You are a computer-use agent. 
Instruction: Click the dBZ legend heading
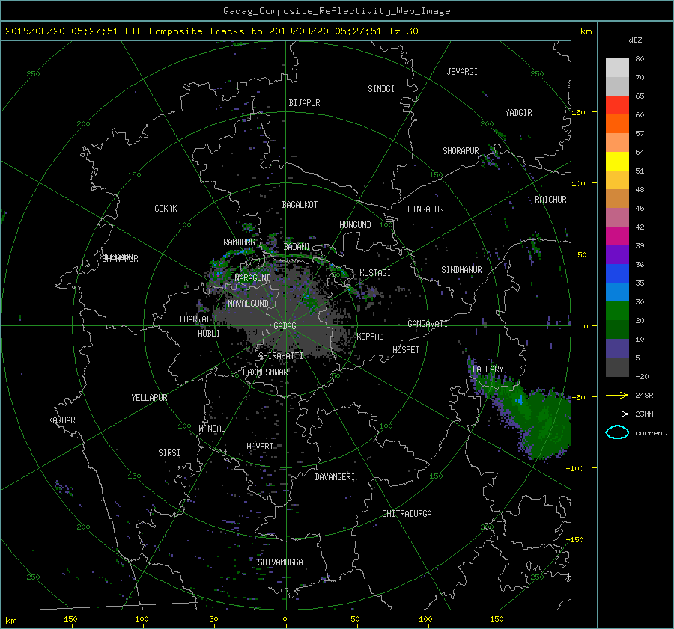click(x=635, y=40)
